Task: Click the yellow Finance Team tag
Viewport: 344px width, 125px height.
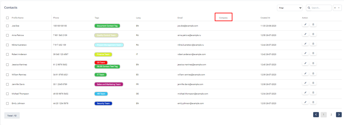Action: 103,54
